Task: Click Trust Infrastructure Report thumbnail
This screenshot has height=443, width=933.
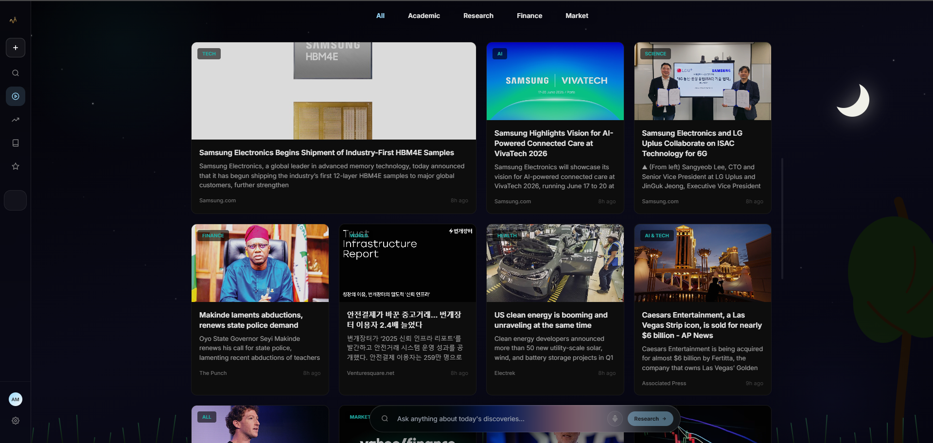Action: click(407, 263)
